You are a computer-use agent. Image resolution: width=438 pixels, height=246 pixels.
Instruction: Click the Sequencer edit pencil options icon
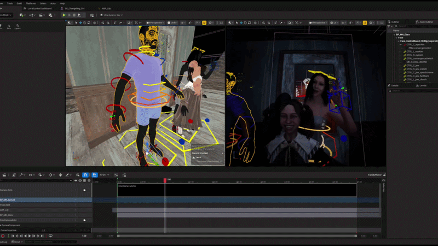pos(68,175)
